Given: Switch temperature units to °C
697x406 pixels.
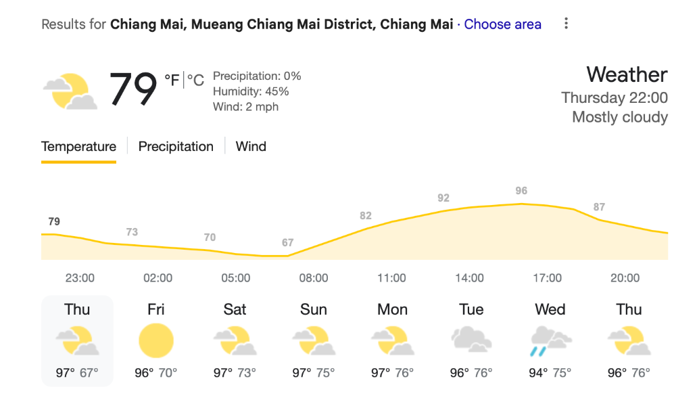Looking at the screenshot, I should pos(195,81).
